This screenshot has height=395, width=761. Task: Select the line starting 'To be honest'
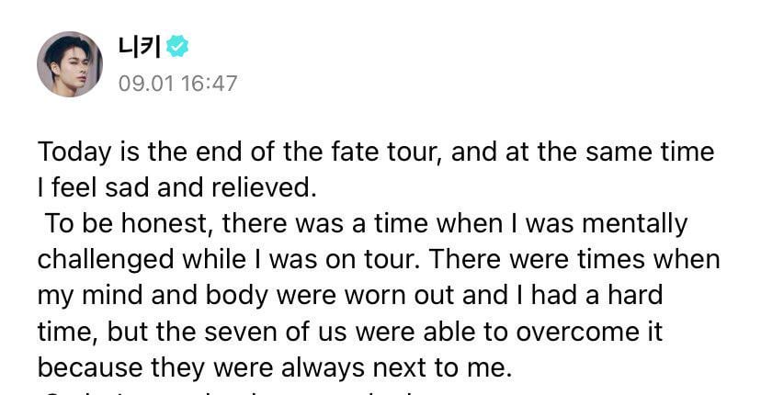[367, 224]
